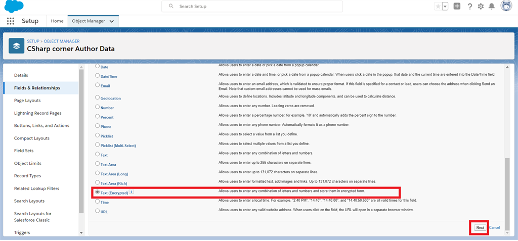Open Field Sets in the sidebar
The image size is (518, 241).
pos(24,151)
